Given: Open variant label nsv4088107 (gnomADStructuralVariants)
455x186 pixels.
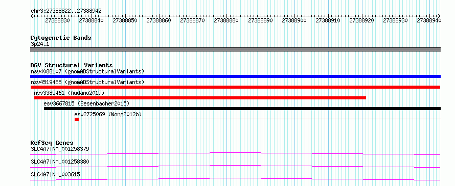Looking at the screenshot, I should pos(87,71).
